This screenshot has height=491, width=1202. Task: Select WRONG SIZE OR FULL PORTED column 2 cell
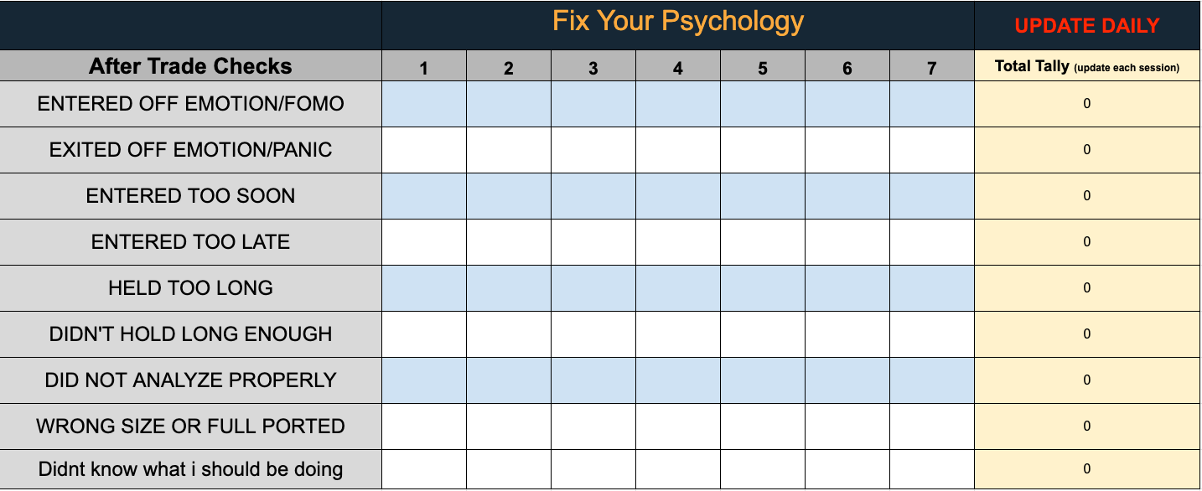[x=509, y=427]
